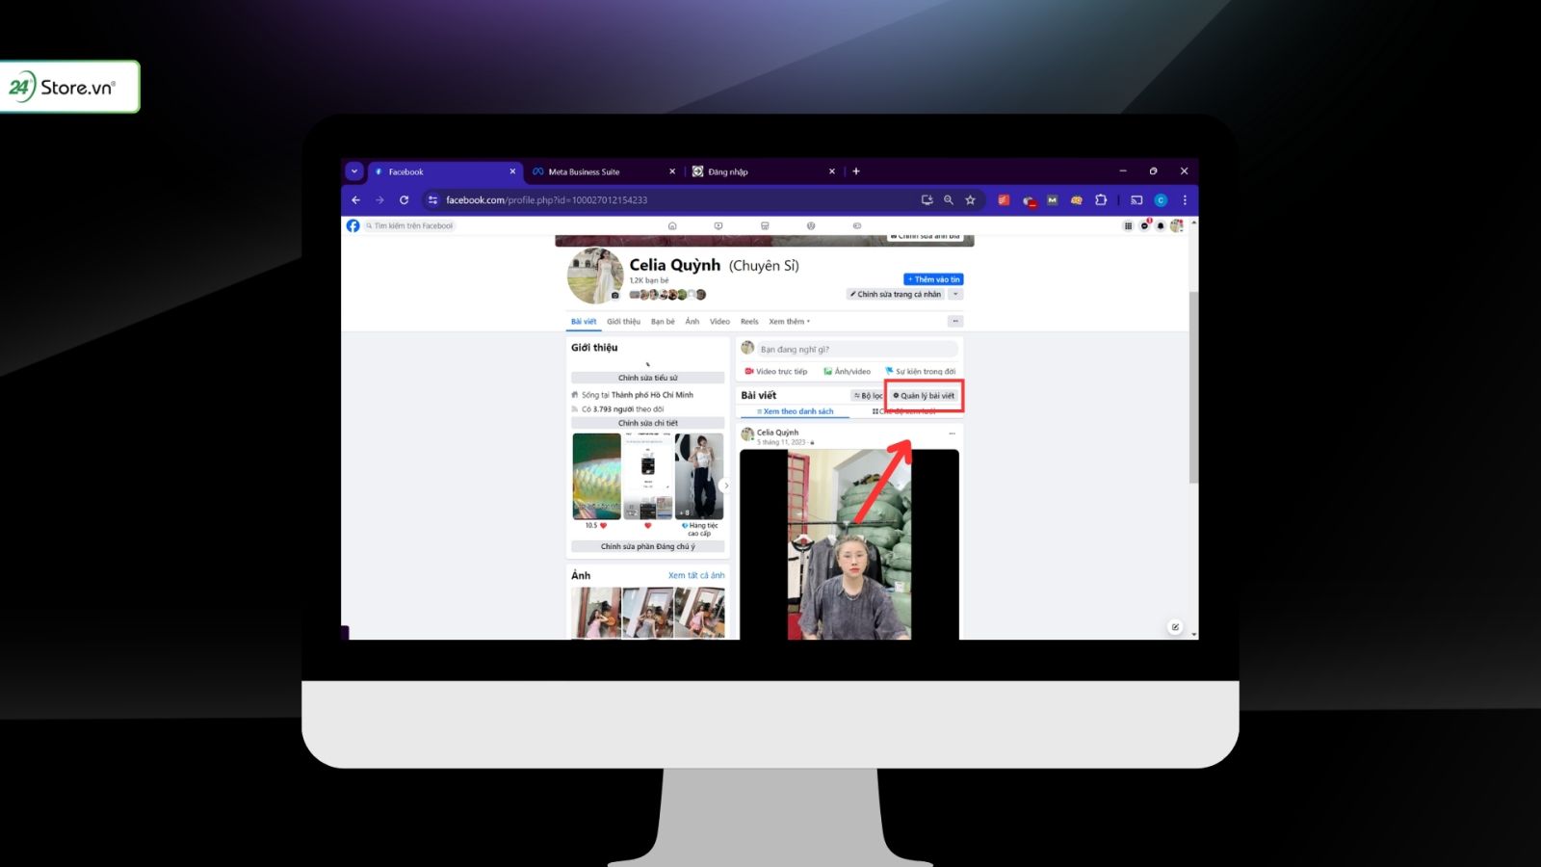Expand the arrow next to "Chỉnh sửa trang cá nhân"
Screen dimensions: 1541x867
[x=955, y=294]
